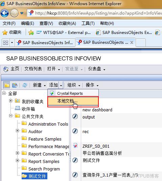Click the report icon beside ZREP_SD_001
Screen dimensions: 162x181
(x=75, y=145)
